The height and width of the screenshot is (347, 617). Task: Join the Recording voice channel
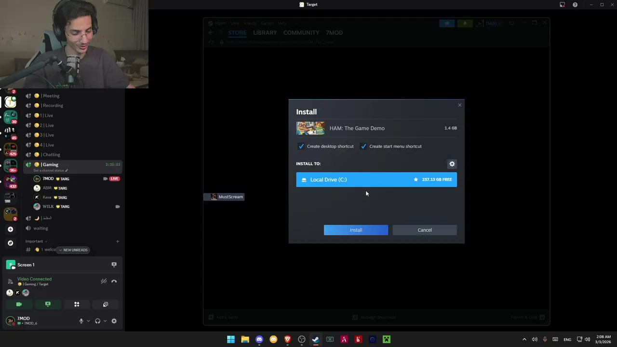73,106
